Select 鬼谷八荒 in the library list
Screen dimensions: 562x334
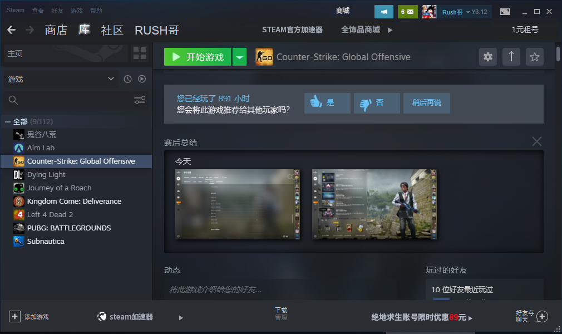(x=76, y=135)
